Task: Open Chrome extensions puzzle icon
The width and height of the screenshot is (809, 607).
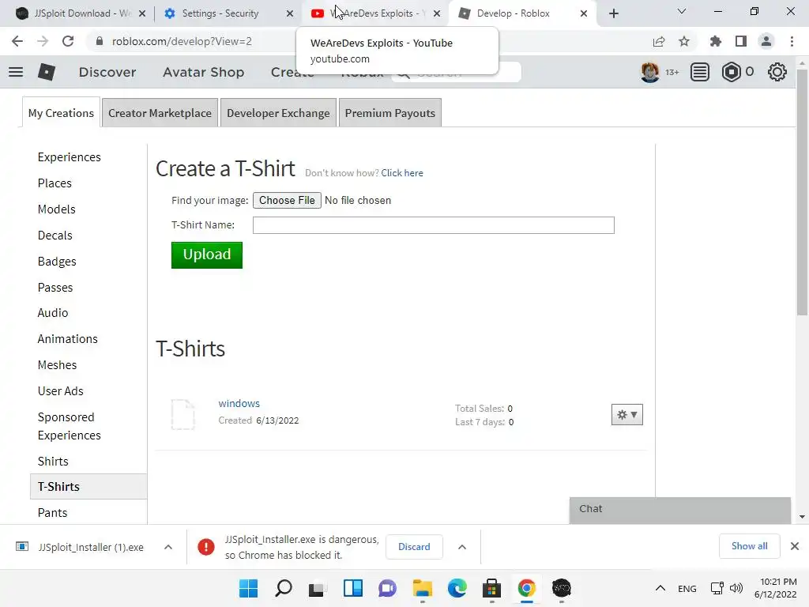Action: (716, 41)
